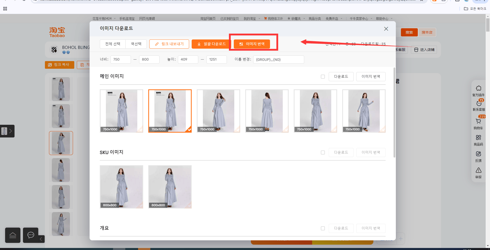Viewport: 490px width, 250px height.
Task: Click the 官方插件 plugin icon in sidebar
Action: coord(478,88)
